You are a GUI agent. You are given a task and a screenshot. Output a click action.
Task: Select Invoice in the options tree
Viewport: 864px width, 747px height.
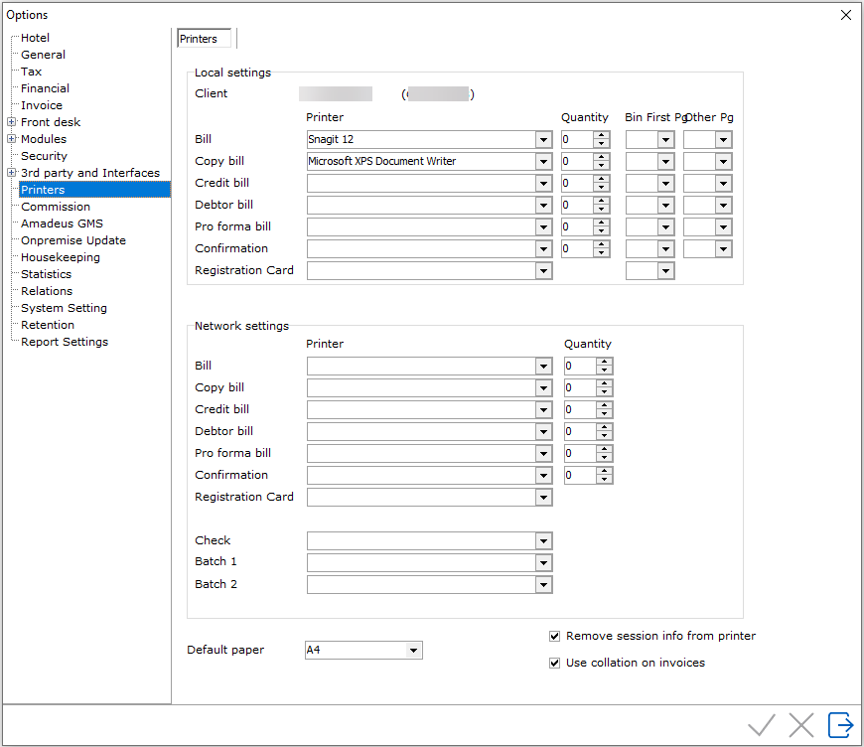(42, 105)
